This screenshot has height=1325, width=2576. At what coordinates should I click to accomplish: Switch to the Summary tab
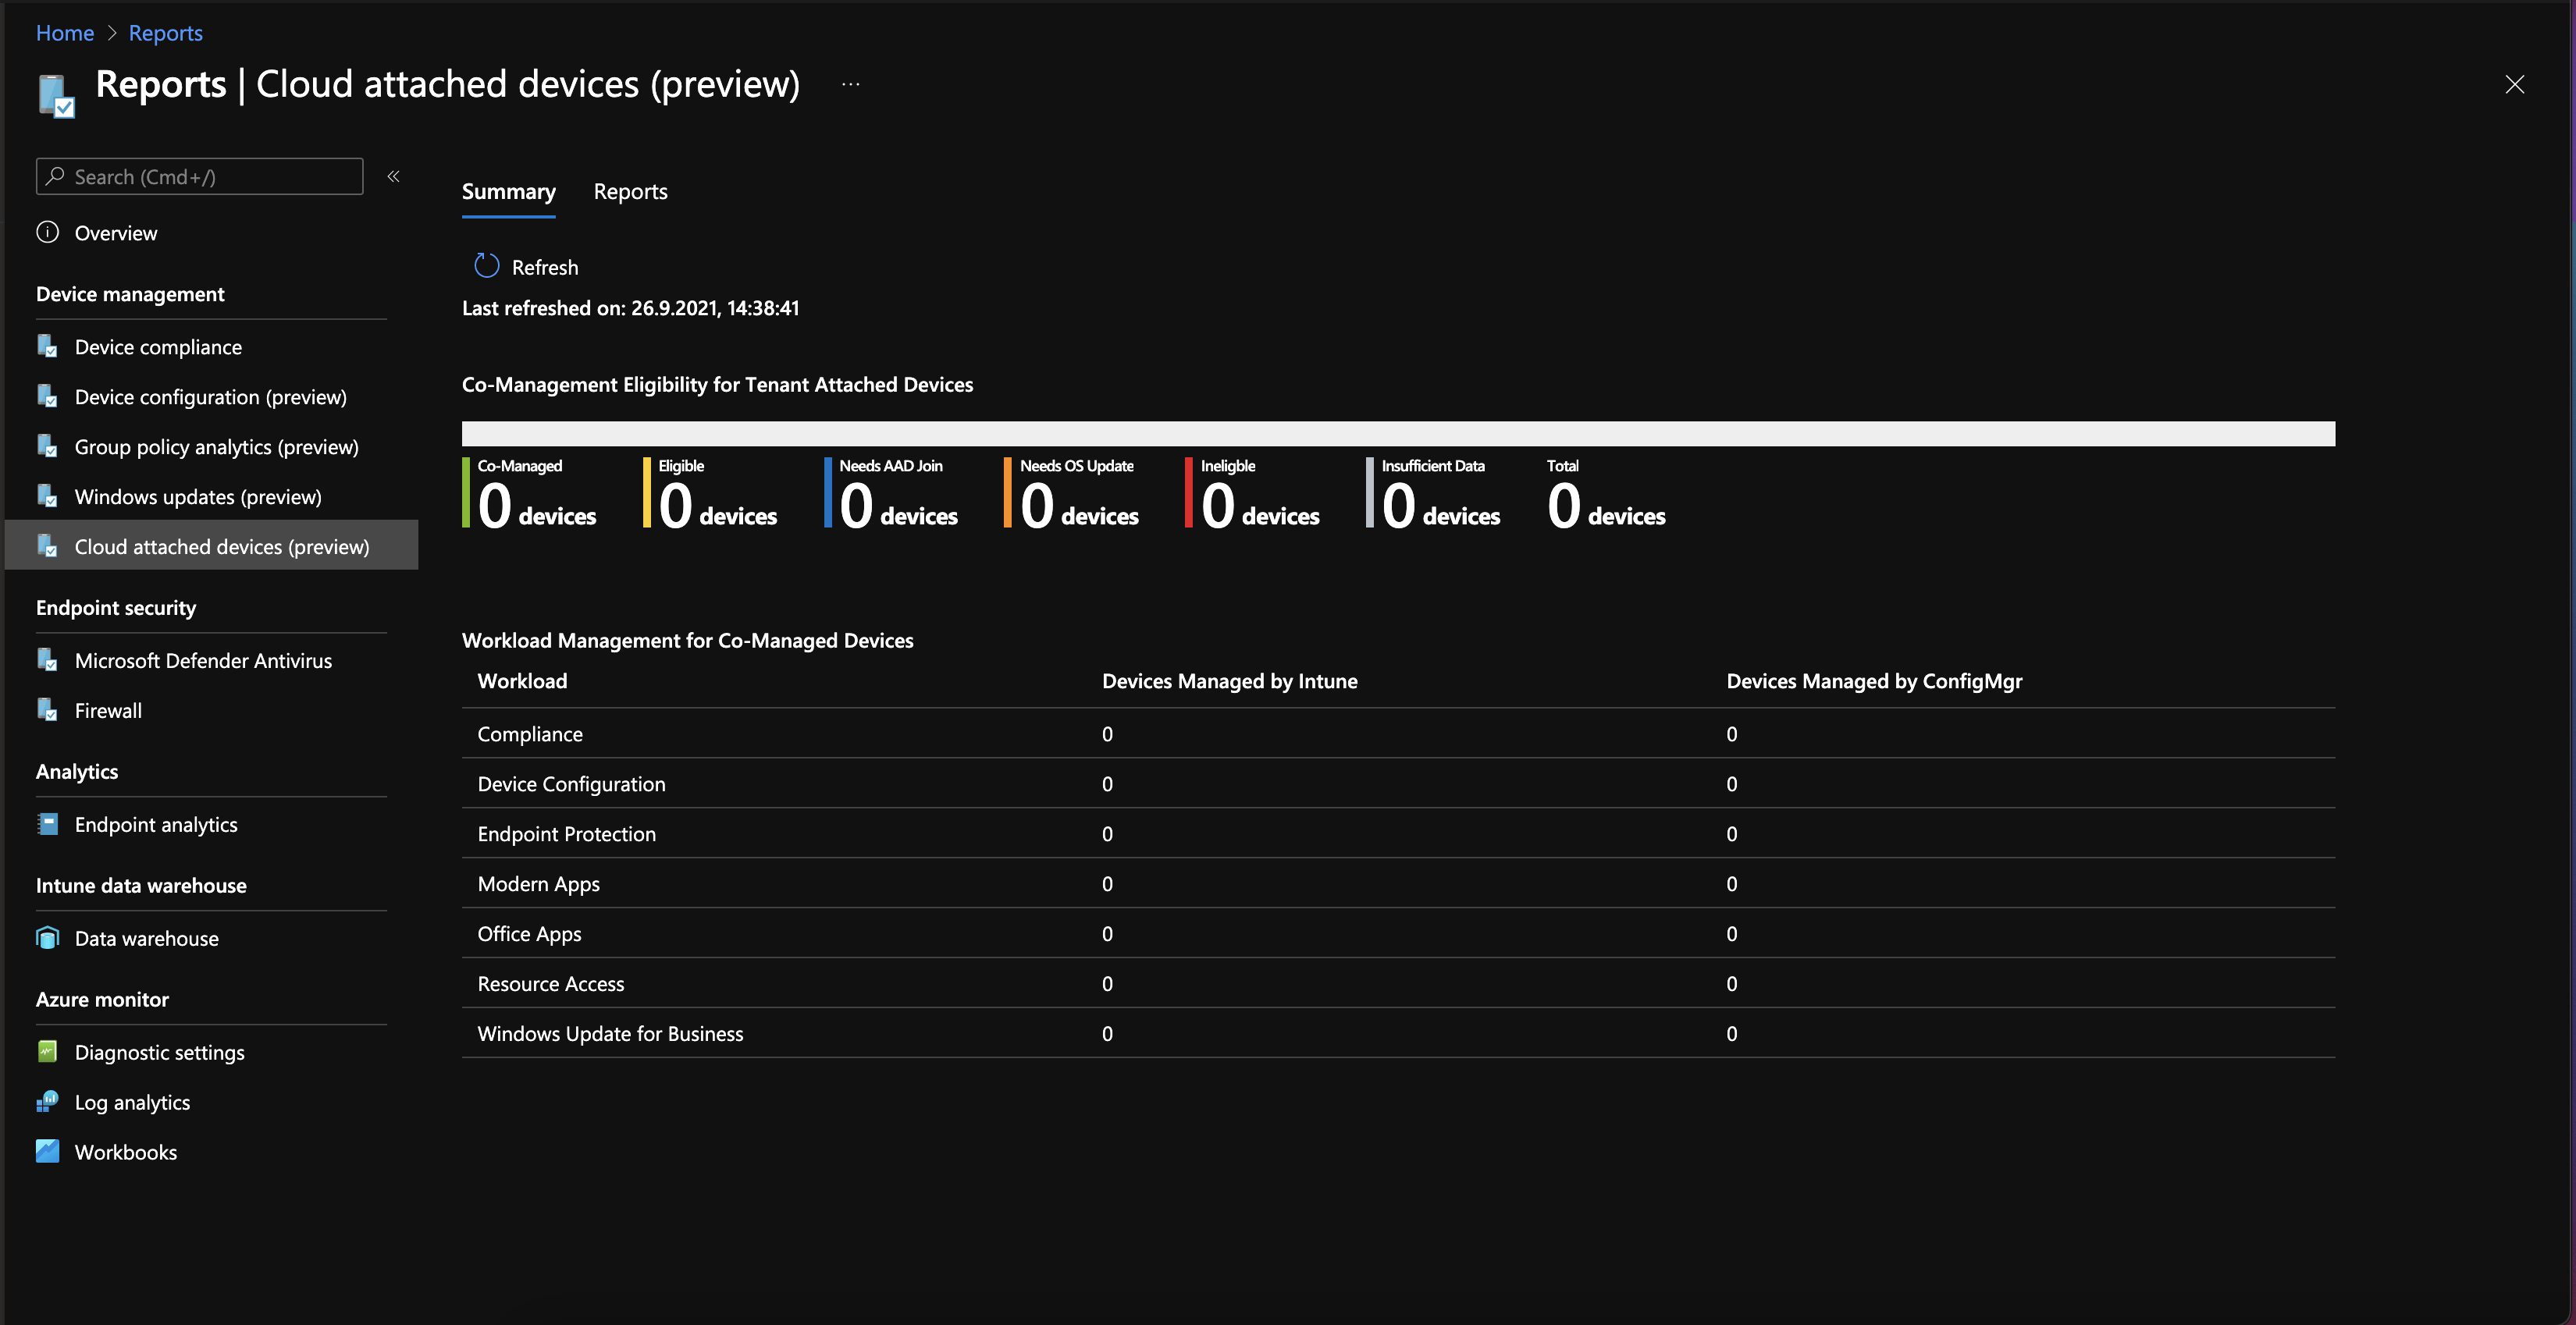508,191
